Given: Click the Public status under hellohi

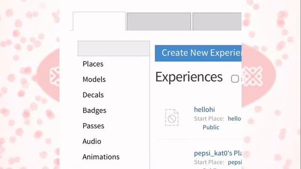Looking at the screenshot, I should tap(211, 127).
